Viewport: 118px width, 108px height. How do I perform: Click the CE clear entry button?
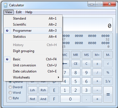[76, 64]
